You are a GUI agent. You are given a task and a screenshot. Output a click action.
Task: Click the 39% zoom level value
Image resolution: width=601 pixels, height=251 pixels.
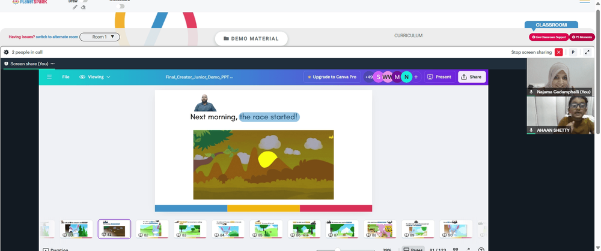(x=386, y=250)
